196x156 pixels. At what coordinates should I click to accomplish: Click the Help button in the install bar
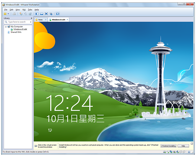click(x=183, y=146)
